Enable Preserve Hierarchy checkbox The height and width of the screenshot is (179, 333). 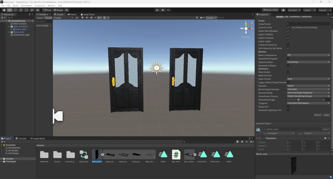click(x=288, y=45)
